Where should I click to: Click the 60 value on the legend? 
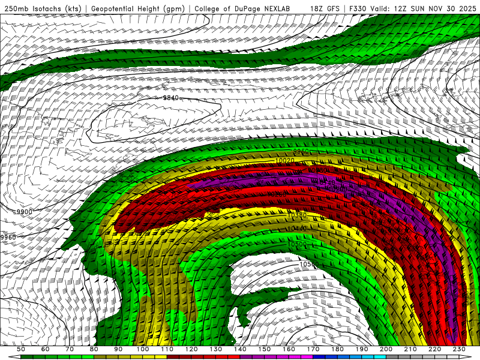[x=45, y=349]
